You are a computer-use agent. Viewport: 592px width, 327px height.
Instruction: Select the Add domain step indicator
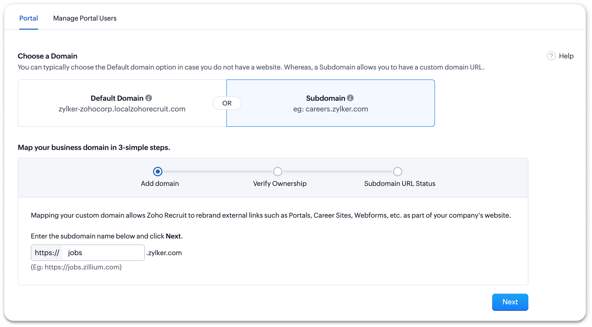[158, 172]
